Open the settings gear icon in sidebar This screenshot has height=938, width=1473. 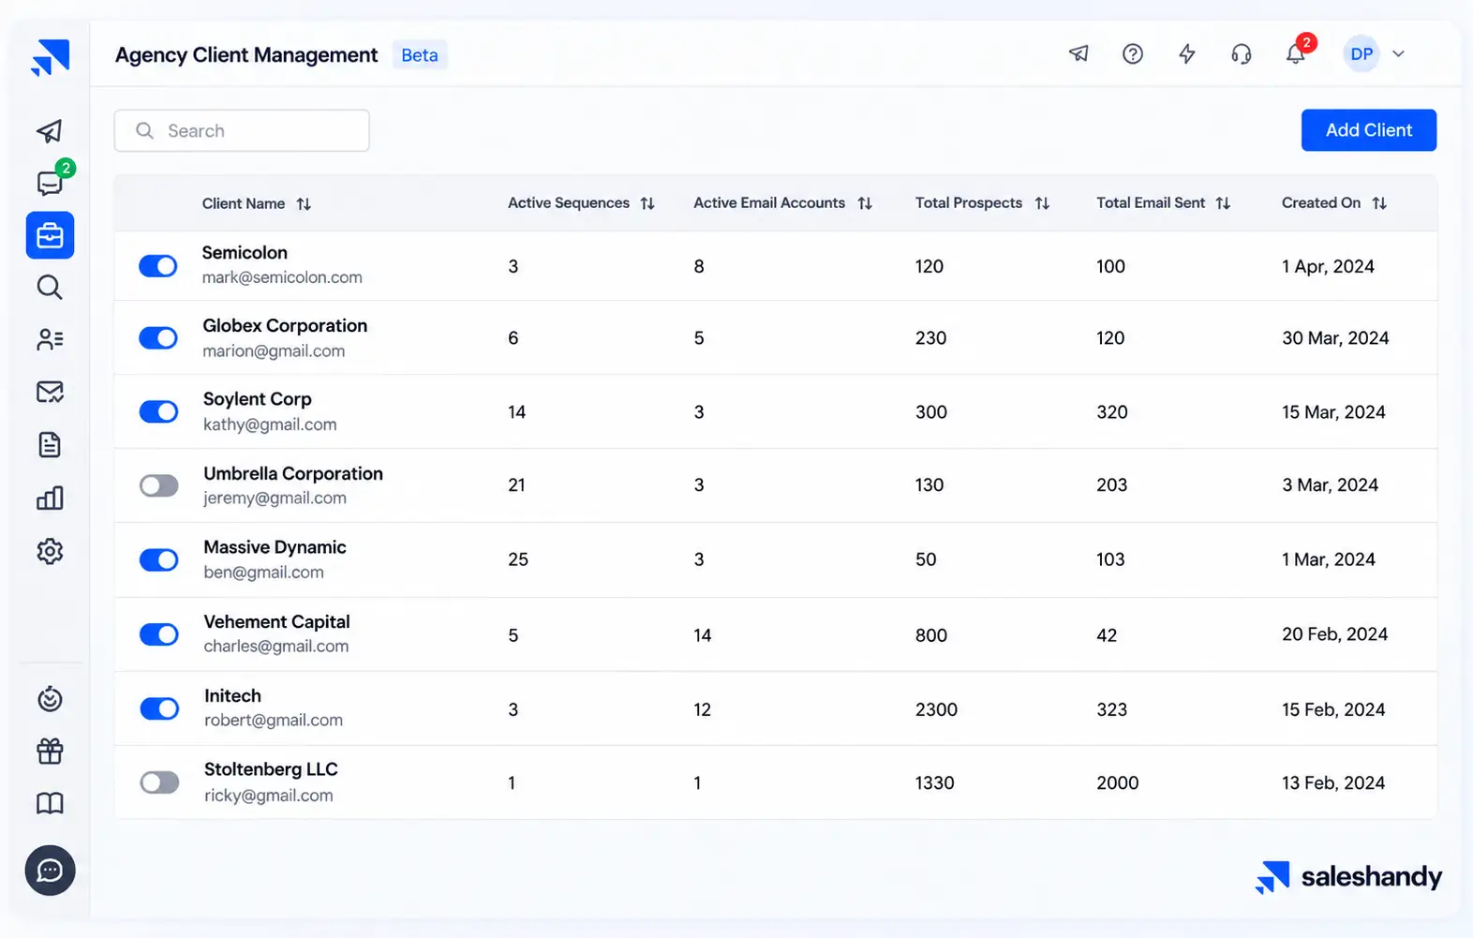50,551
